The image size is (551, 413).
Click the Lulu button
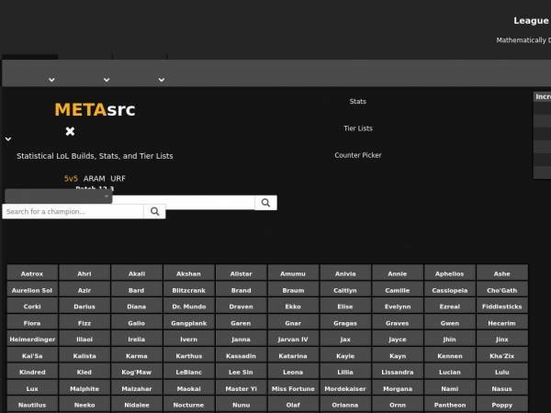click(x=501, y=372)
